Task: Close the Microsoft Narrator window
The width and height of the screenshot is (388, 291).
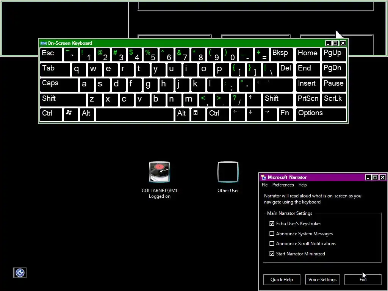Action: [x=383, y=177]
